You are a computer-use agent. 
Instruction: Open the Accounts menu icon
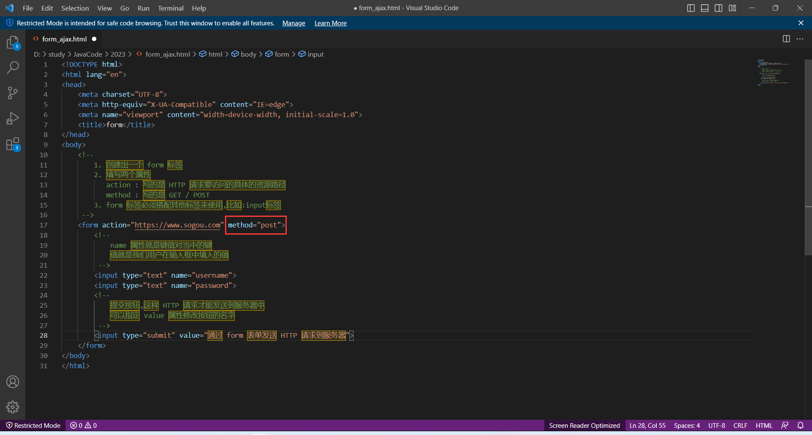[13, 382]
